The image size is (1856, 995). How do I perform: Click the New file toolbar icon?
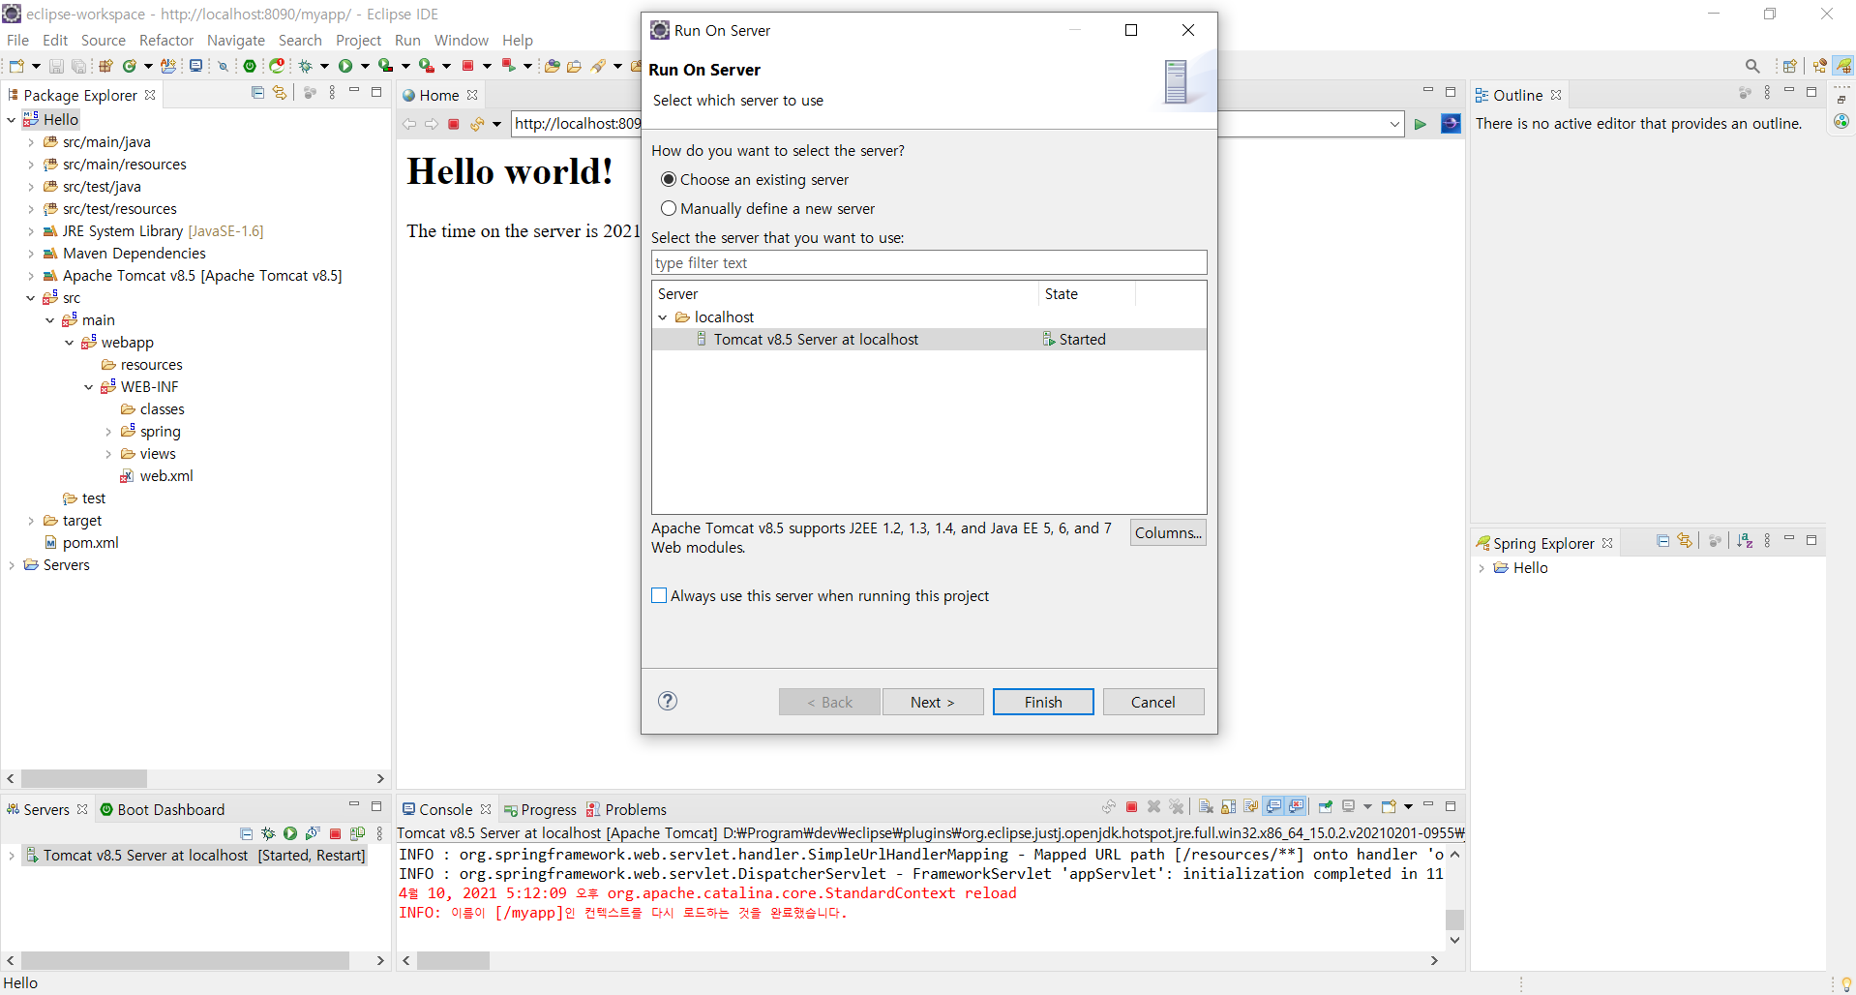tap(16, 66)
